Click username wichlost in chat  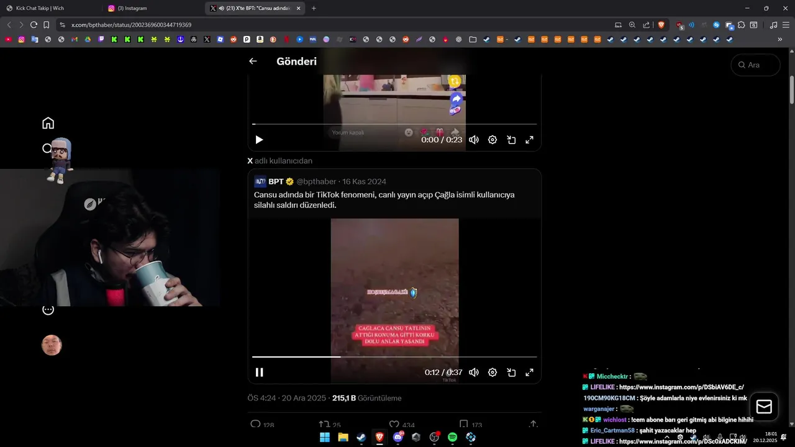[614, 420]
